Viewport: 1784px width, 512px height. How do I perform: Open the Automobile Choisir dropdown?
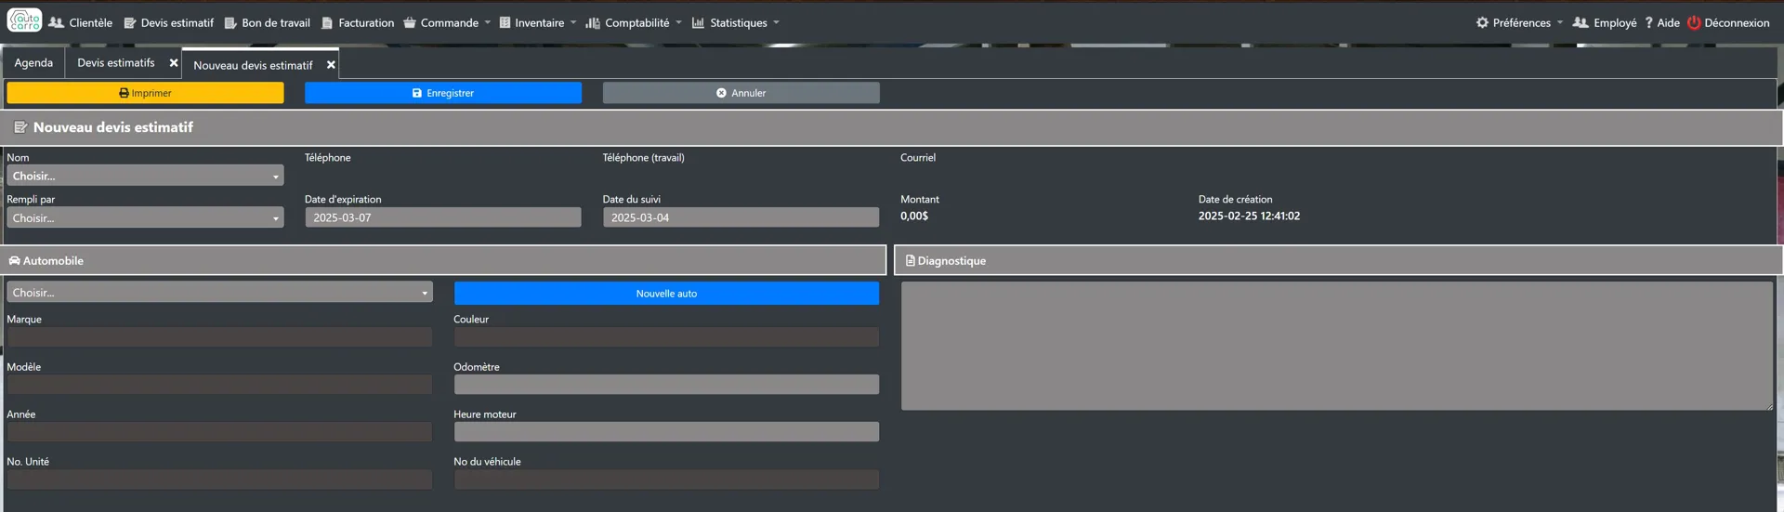pos(219,292)
